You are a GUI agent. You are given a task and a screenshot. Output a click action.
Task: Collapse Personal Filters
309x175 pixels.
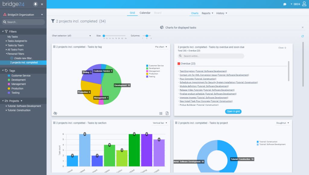click(6, 54)
